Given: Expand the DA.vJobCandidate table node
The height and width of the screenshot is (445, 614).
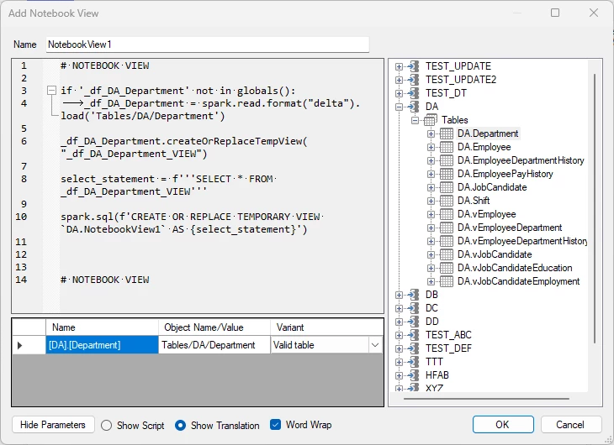Looking at the screenshot, I should tap(431, 255).
